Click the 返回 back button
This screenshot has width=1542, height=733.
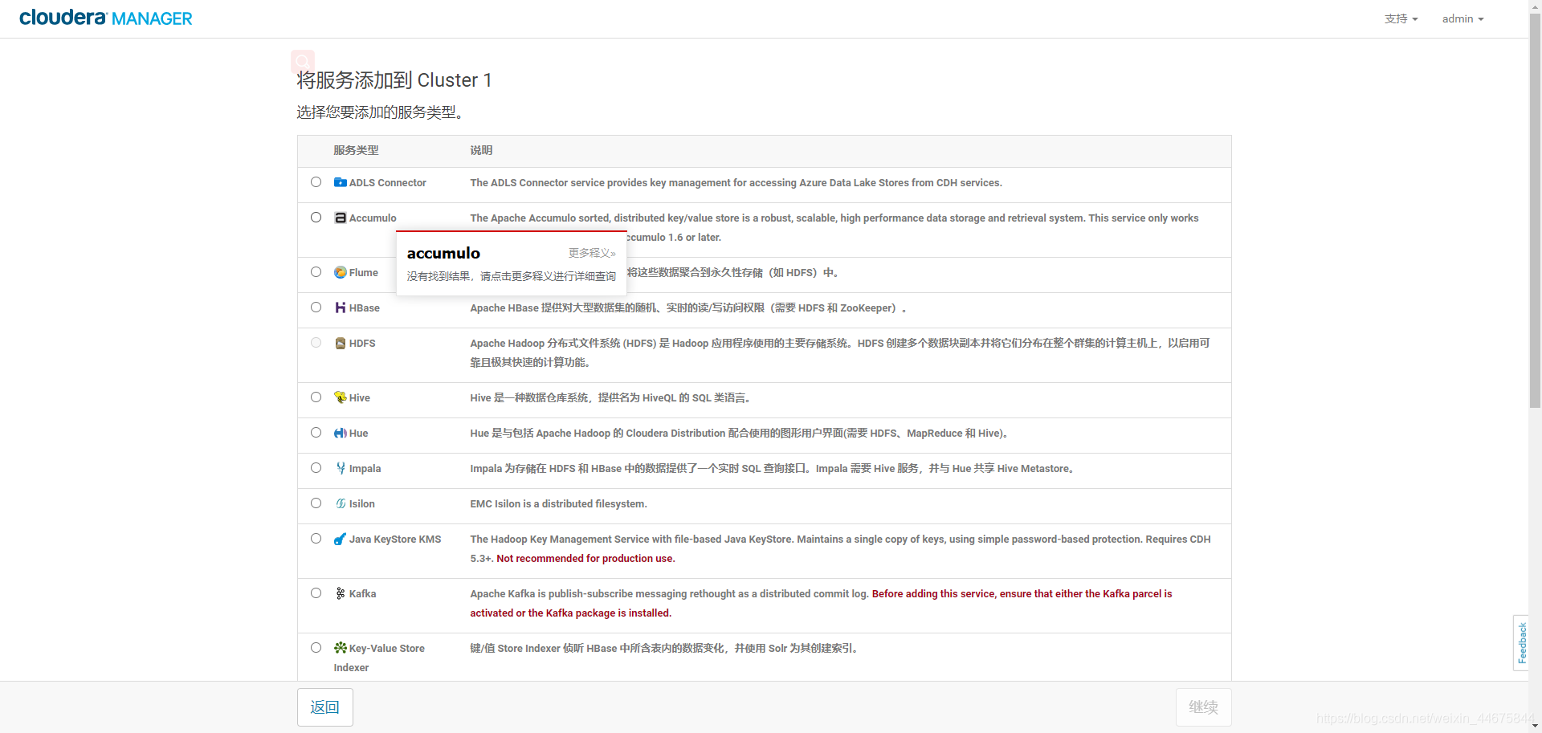pyautogui.click(x=325, y=707)
